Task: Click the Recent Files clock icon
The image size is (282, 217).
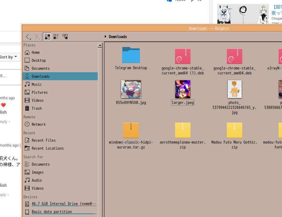Action: (x=27, y=140)
